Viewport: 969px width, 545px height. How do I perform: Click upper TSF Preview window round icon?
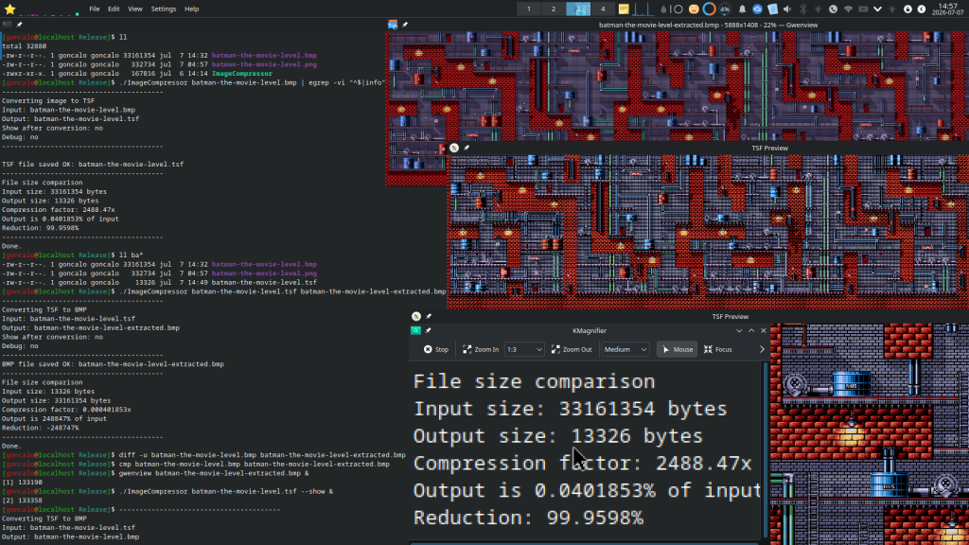[x=454, y=148]
